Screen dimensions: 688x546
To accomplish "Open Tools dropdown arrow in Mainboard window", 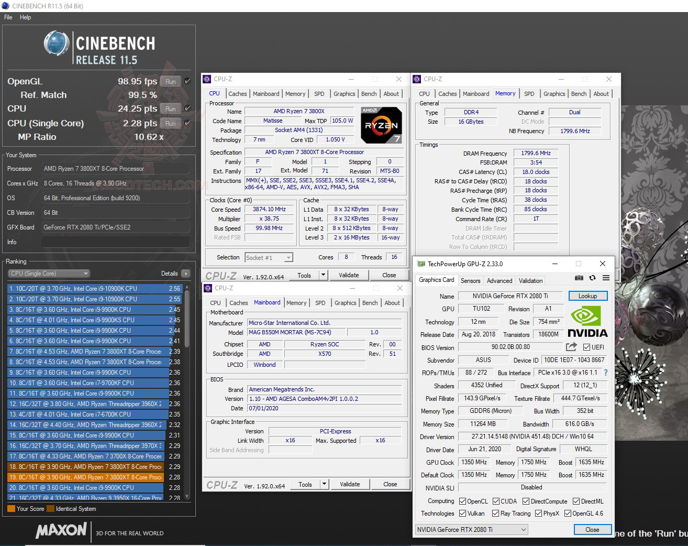I will 324,484.
